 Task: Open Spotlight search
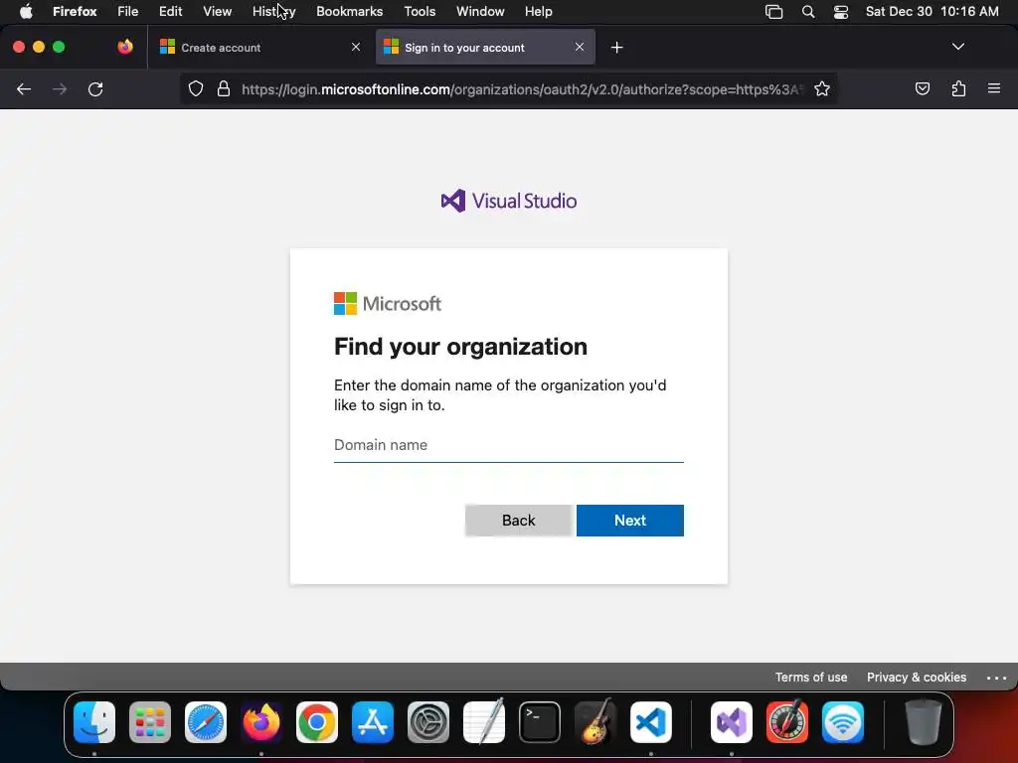pos(807,12)
